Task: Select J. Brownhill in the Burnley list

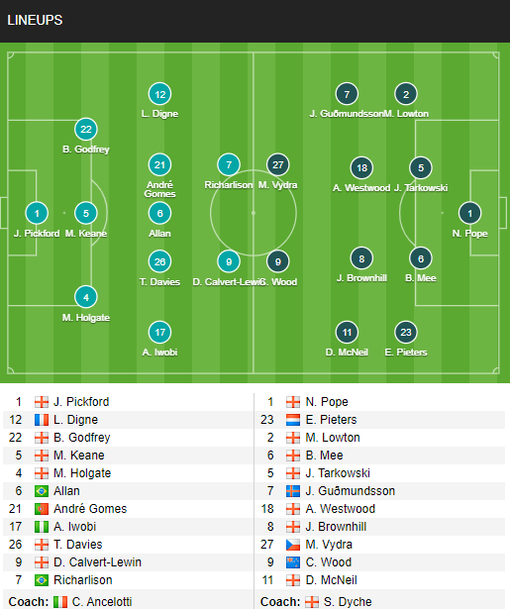Action: coord(336,527)
